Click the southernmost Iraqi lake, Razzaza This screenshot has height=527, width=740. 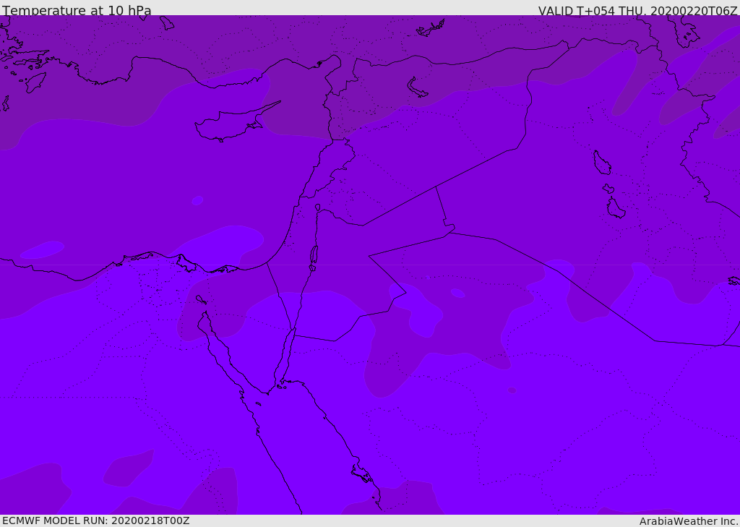pos(616,210)
